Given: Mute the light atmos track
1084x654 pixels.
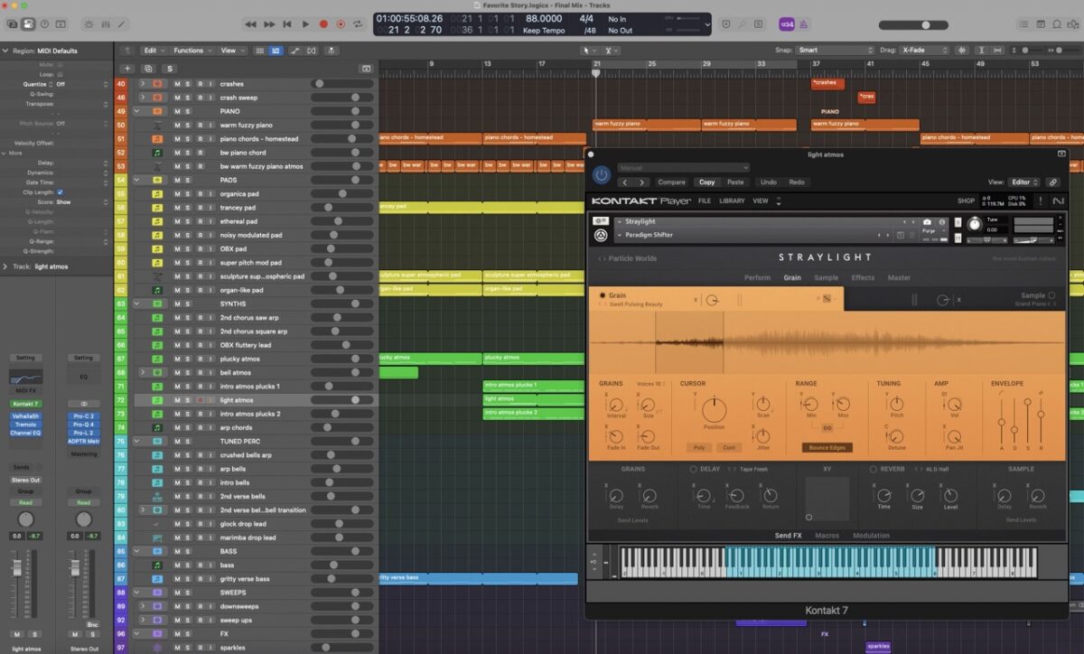Looking at the screenshot, I should point(178,400).
